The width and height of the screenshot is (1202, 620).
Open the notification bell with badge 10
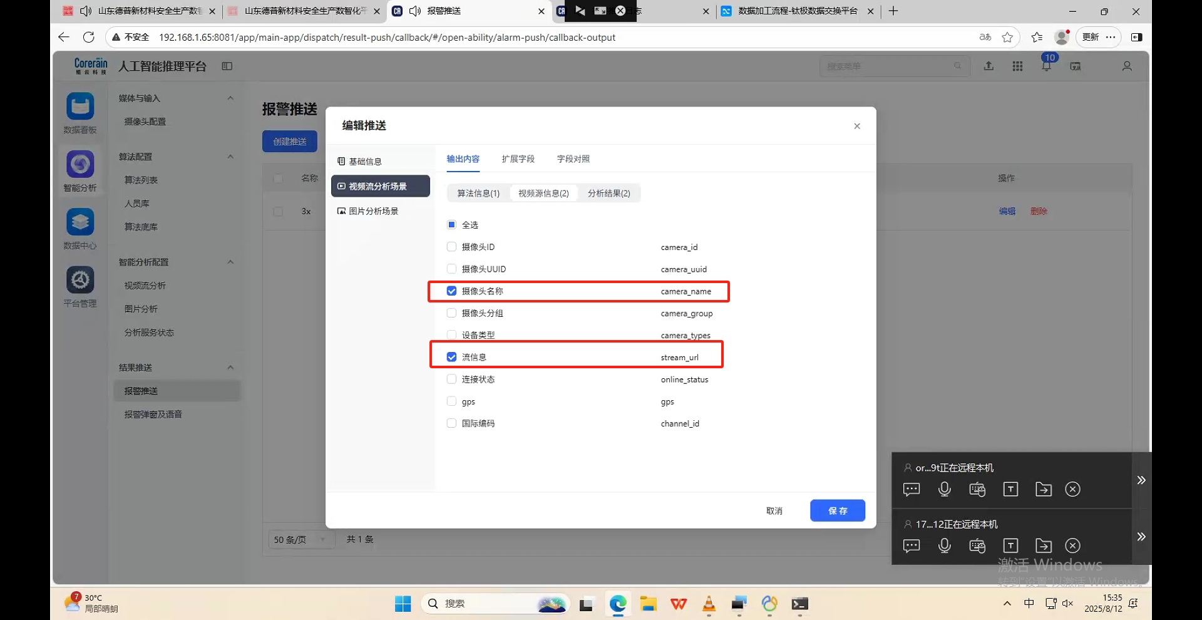click(1047, 65)
